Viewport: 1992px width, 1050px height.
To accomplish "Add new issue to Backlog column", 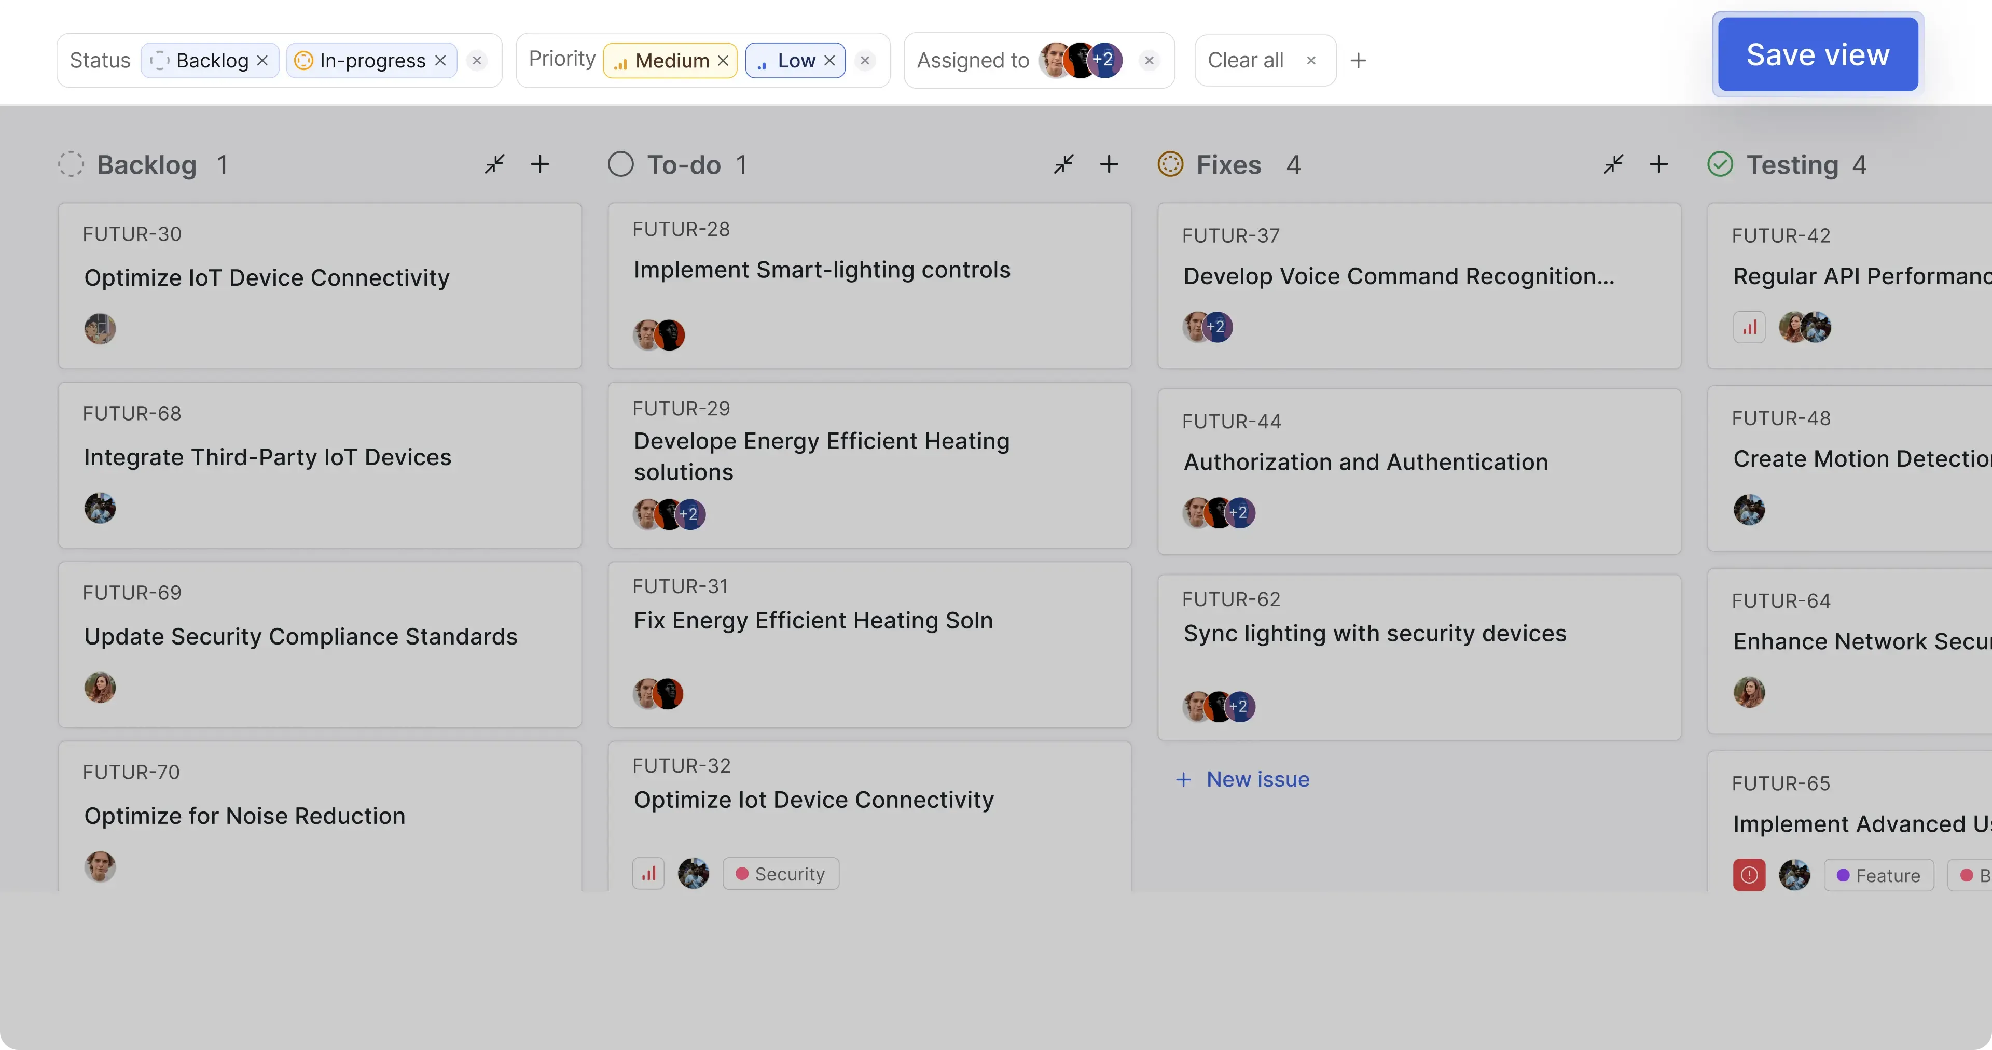I will point(539,164).
